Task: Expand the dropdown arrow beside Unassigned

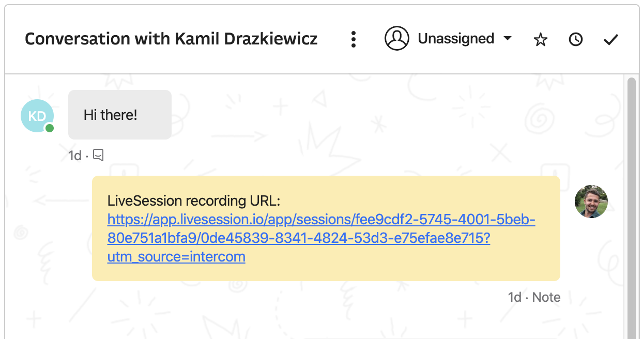Action: coord(508,39)
